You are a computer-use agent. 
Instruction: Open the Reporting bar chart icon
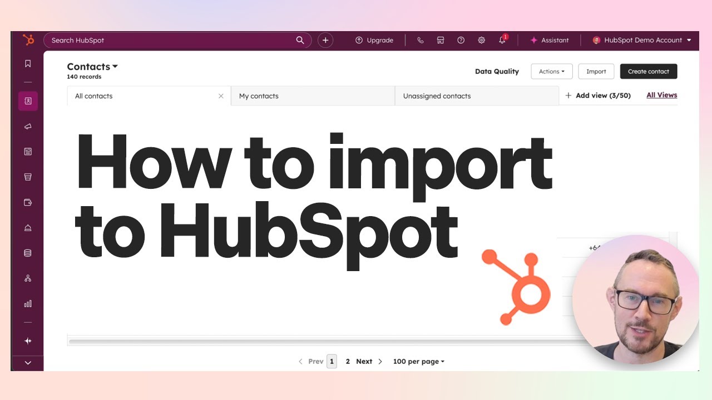click(28, 303)
